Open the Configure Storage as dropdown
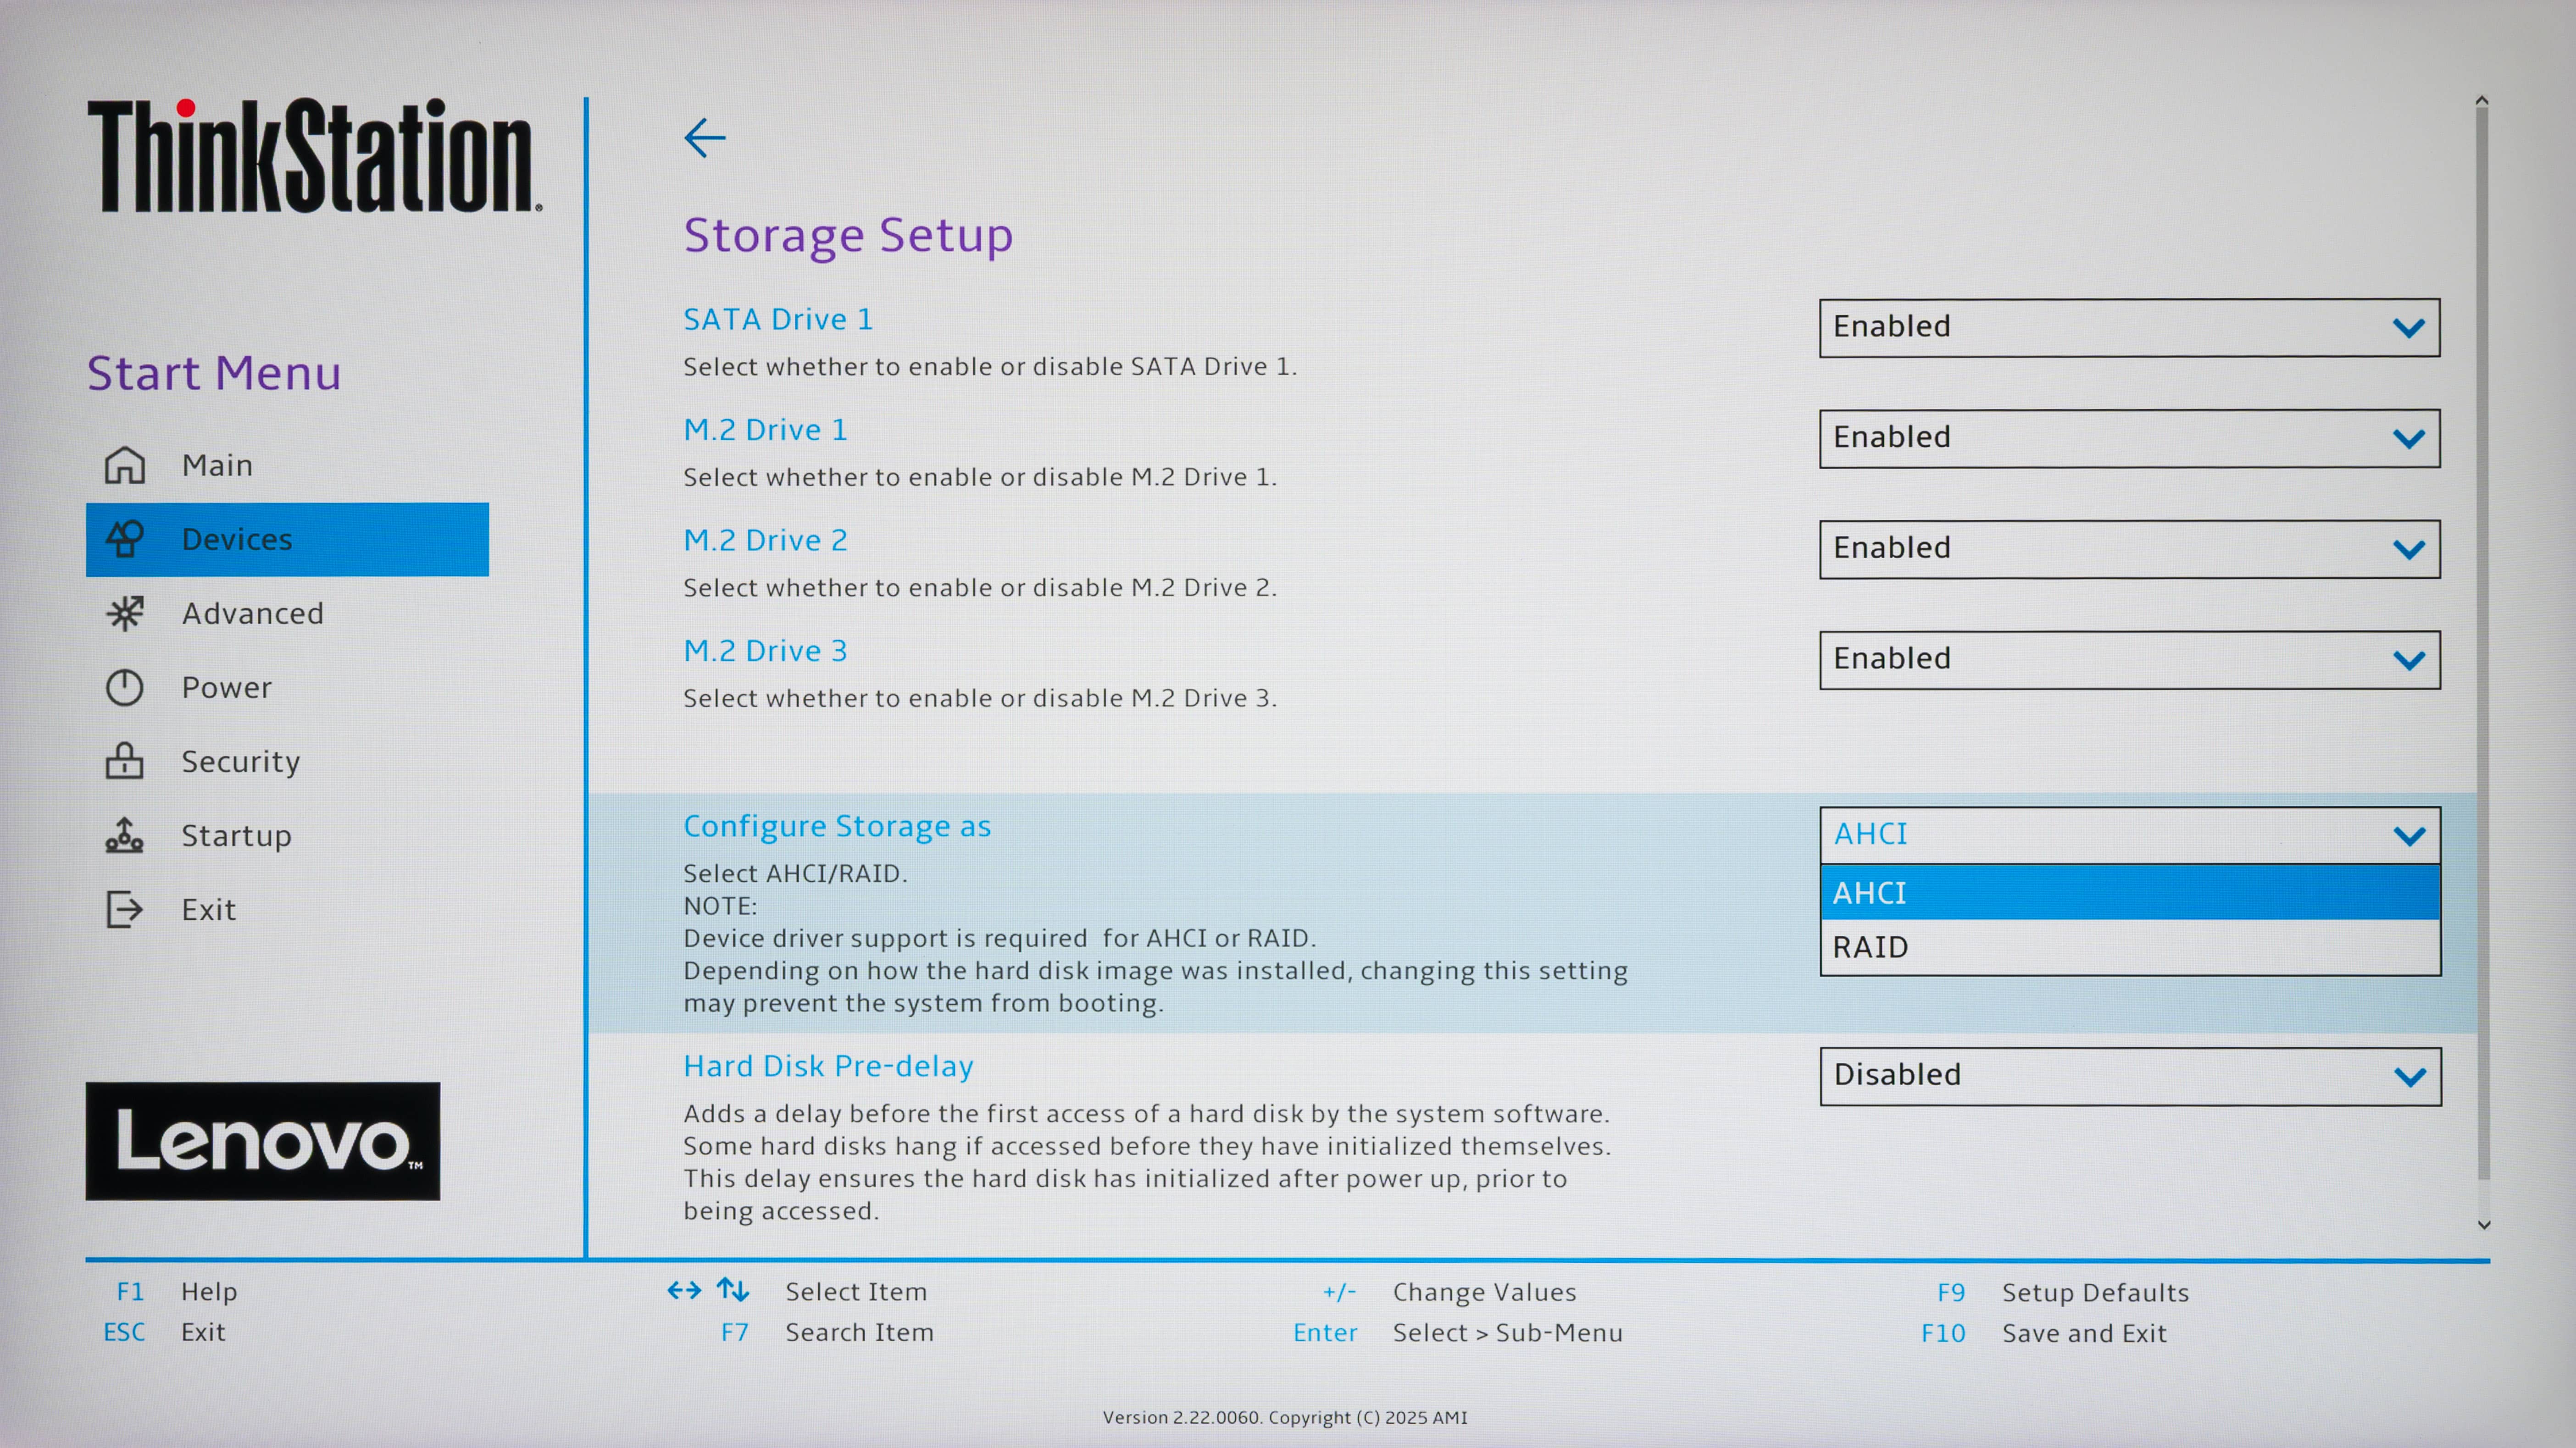 tap(2129, 835)
